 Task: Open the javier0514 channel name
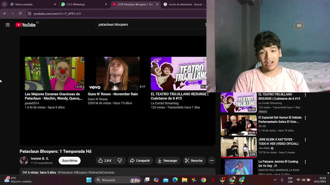[32, 103]
